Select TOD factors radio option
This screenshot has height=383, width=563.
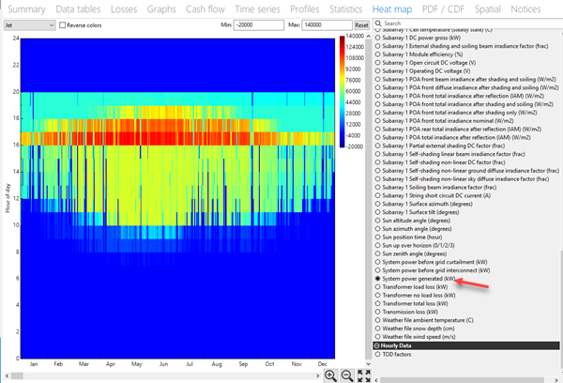pos(378,354)
